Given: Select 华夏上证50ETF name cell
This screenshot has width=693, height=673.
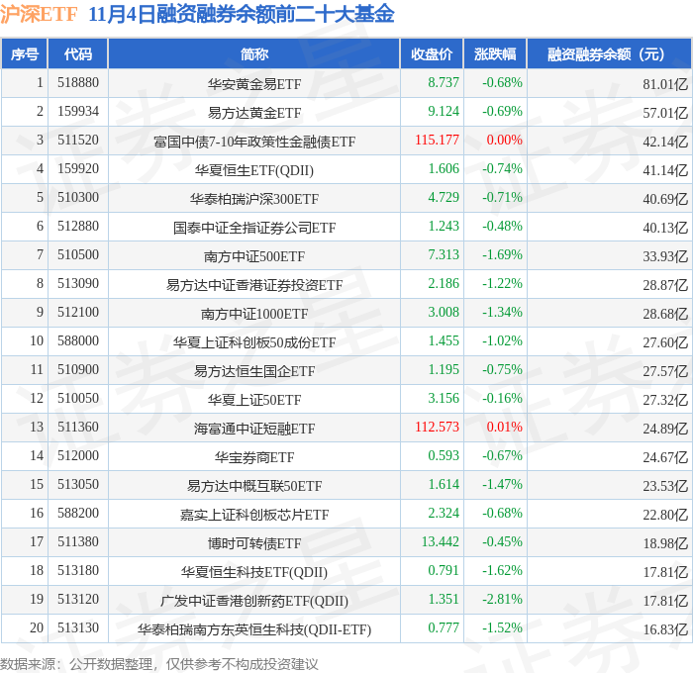Looking at the screenshot, I should [254, 400].
